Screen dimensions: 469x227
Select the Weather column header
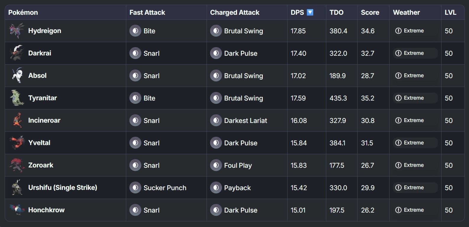406,12
